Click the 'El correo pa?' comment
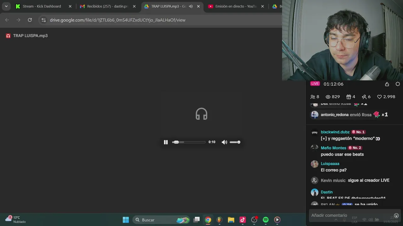 point(334,170)
